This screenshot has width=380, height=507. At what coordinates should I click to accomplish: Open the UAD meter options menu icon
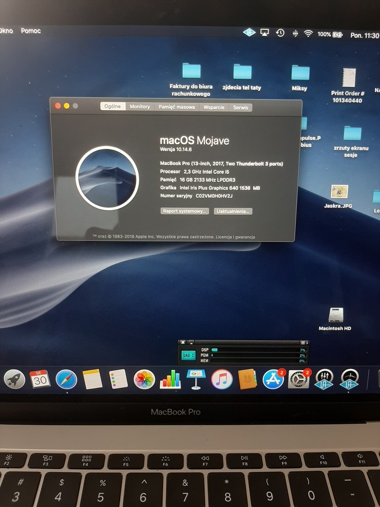click(303, 343)
